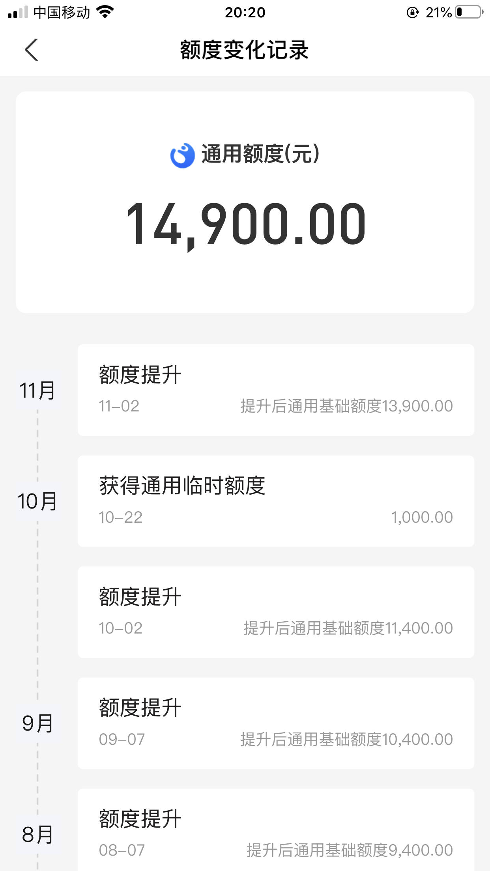The height and width of the screenshot is (871, 490).
Task: Open the 09-07 额度提升 record
Action: [276, 723]
